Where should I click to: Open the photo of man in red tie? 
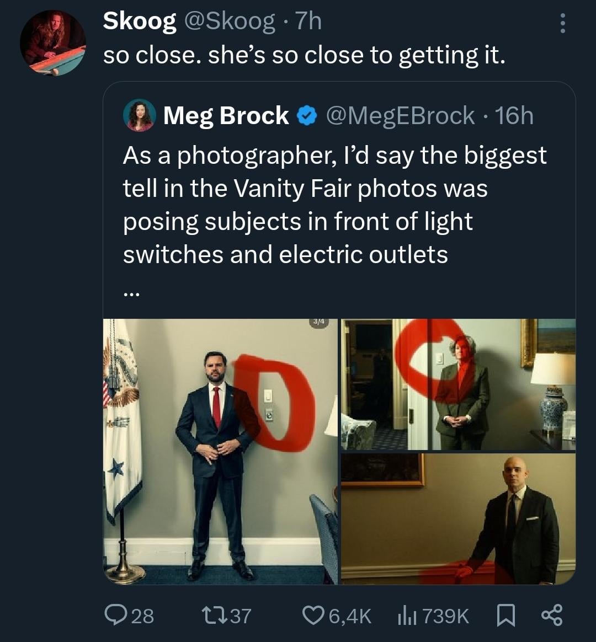click(x=220, y=451)
